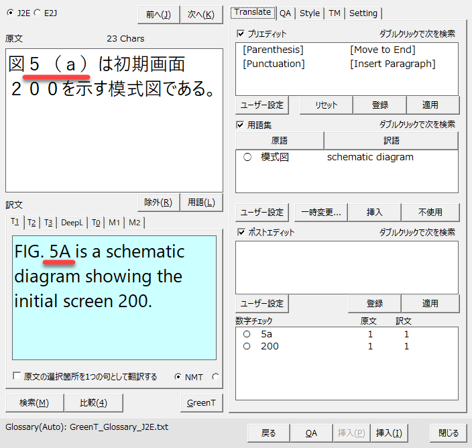The image size is (472, 448).
Task: Click the 挿入(I) insert button
Action: [x=389, y=433]
